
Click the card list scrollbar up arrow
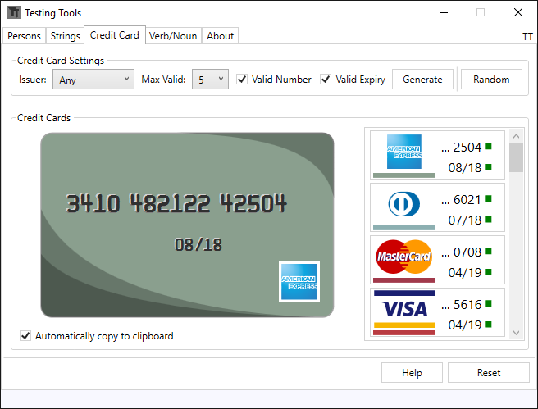click(516, 136)
